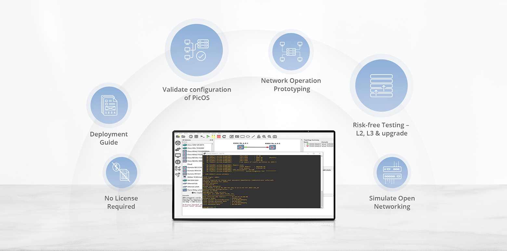Click the device filter input field
Image resolution: width=507 pixels, height=251 pixels.
[x=195, y=142]
